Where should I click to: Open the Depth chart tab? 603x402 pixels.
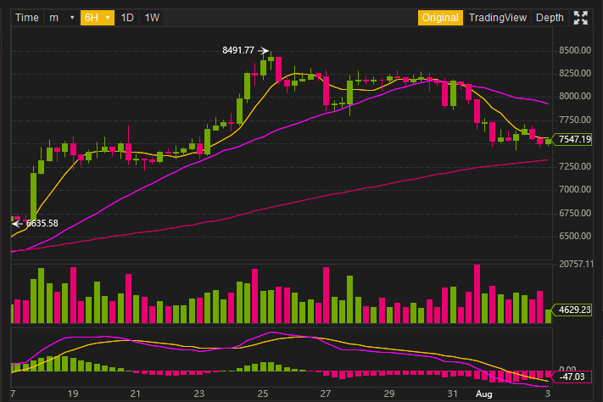pos(550,18)
